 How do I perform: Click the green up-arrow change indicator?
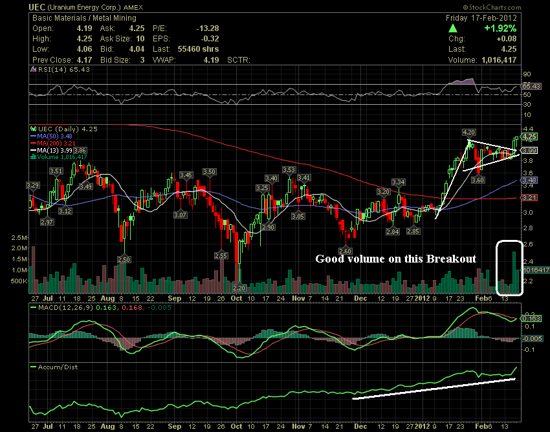[x=453, y=28]
